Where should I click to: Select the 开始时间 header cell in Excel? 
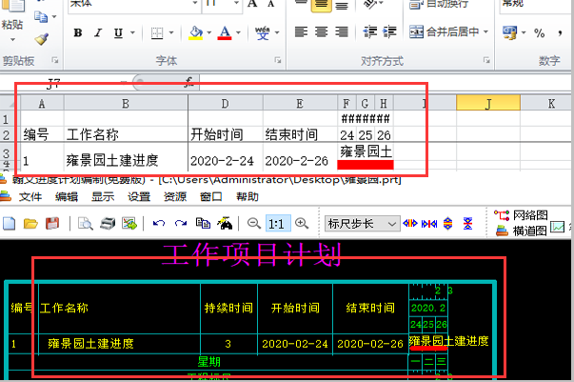coord(226,134)
